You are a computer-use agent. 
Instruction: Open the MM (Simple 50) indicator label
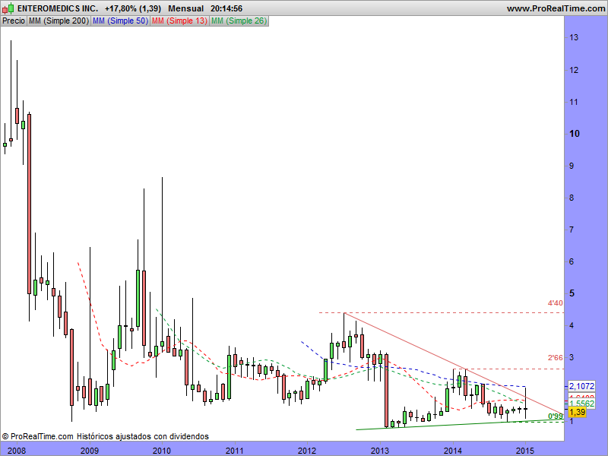tap(120, 21)
